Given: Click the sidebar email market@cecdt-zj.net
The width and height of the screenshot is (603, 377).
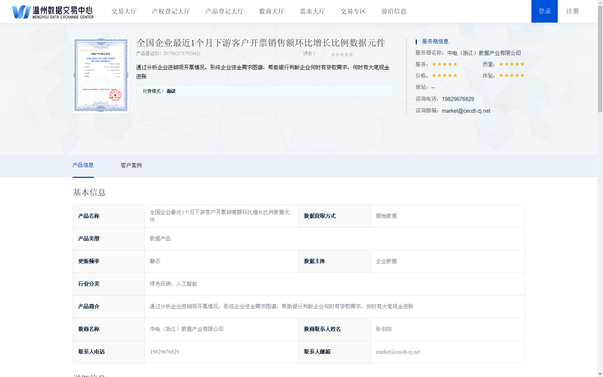Looking at the screenshot, I should pos(466,111).
